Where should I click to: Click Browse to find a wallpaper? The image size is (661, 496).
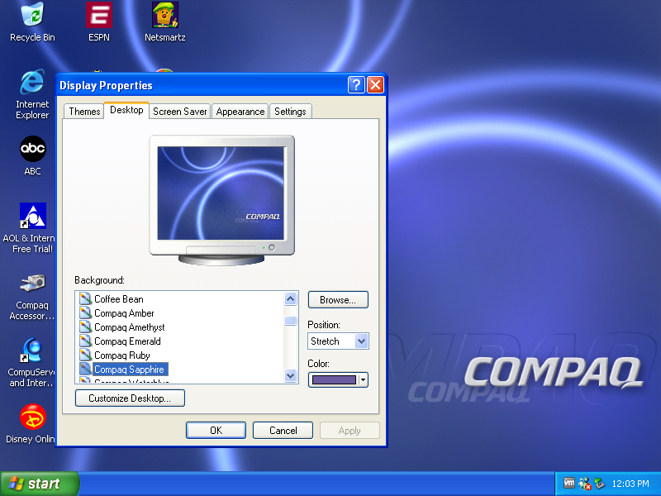coord(338,300)
